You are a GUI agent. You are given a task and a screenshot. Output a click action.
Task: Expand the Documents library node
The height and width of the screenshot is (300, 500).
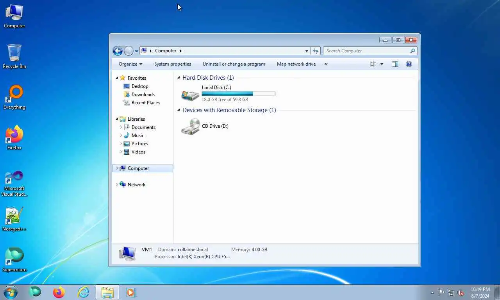[x=121, y=127]
